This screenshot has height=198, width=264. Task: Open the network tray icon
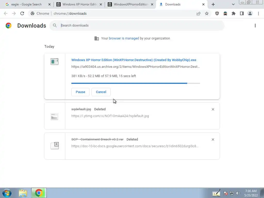232,193
